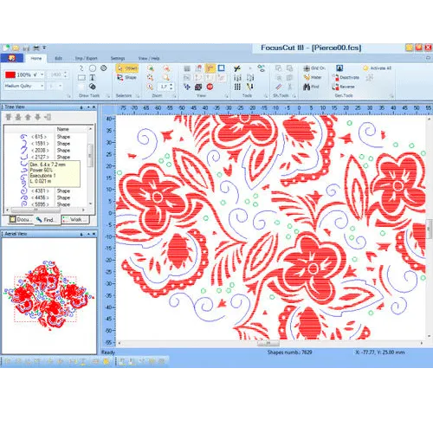Expand the Zoom group launcher
Viewport: 433px width, 433px height.
(174, 96)
